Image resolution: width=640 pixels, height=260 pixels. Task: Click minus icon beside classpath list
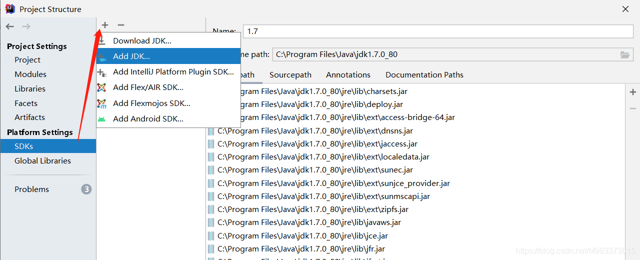click(633, 108)
